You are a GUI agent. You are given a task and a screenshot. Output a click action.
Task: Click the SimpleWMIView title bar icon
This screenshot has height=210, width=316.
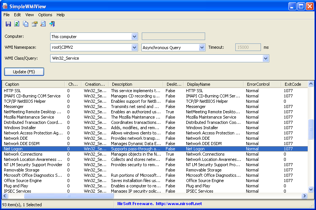(5, 6)
